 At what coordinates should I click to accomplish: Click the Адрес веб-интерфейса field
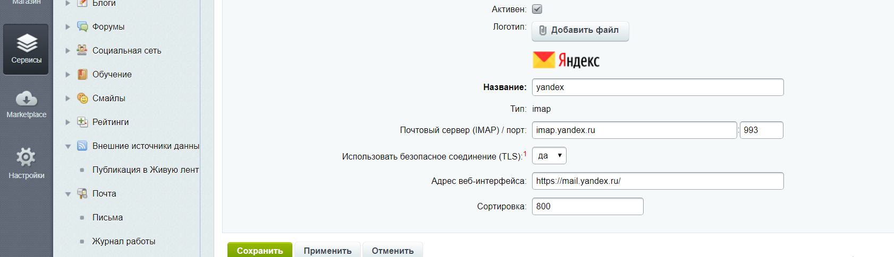click(x=658, y=181)
